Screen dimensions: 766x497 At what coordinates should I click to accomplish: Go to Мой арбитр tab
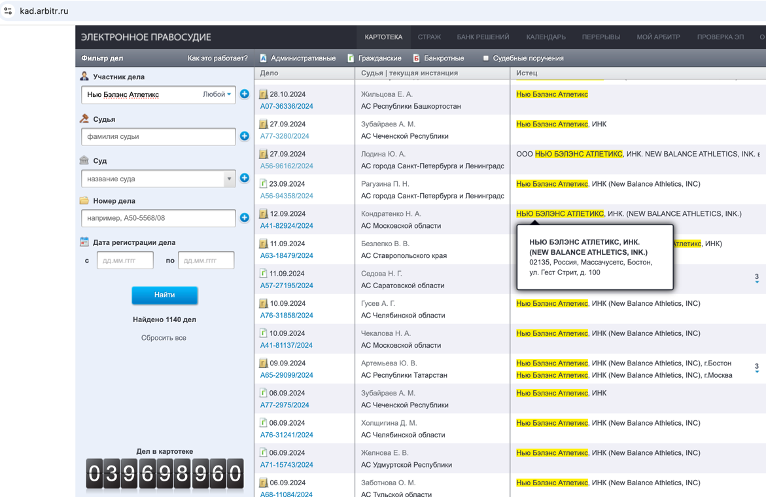coord(659,37)
